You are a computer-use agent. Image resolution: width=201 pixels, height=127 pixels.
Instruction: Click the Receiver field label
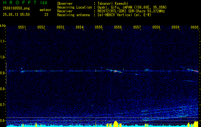pyautogui.click(x=65, y=11)
